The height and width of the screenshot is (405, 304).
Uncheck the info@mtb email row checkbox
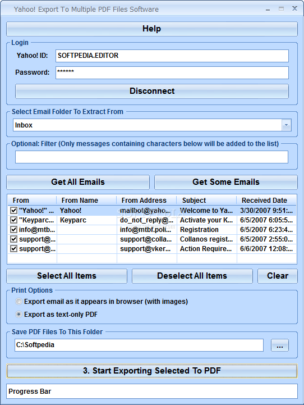point(13,230)
